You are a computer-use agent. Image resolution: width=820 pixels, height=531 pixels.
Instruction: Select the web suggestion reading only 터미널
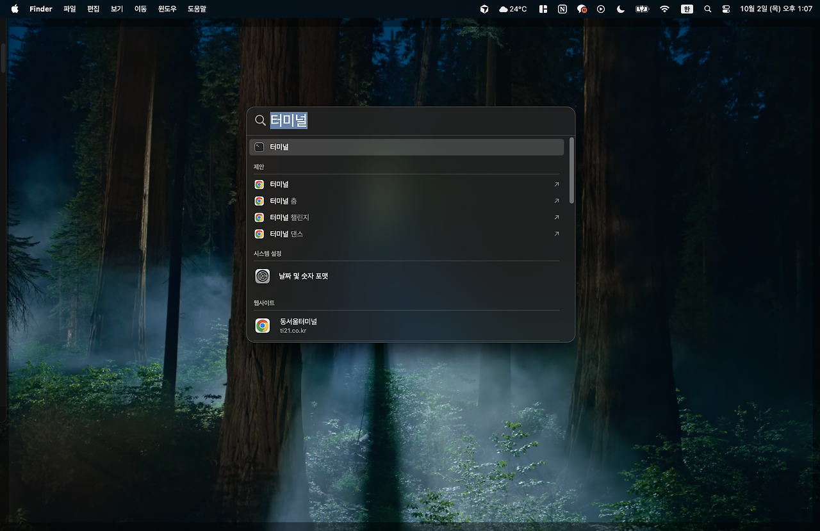[x=407, y=184]
